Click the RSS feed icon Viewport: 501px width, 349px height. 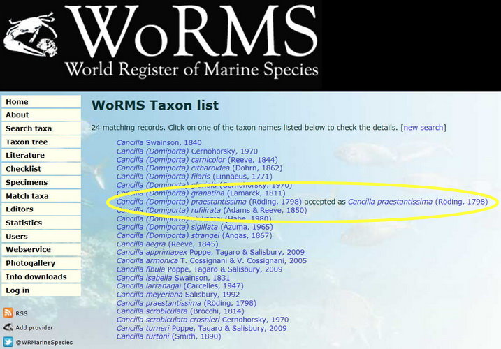8,313
